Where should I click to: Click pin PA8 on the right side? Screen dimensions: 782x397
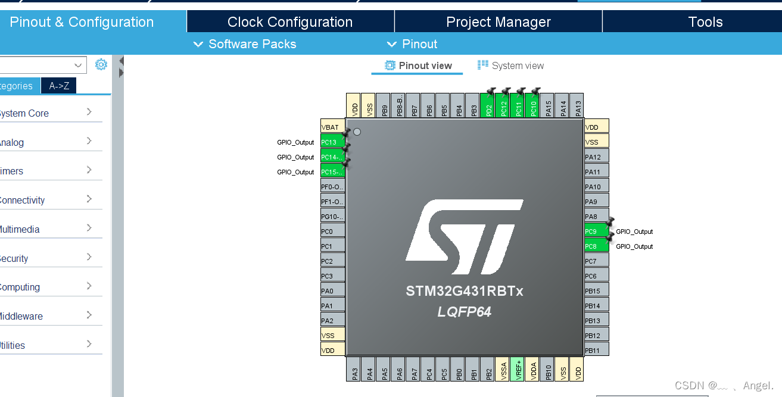tap(597, 217)
